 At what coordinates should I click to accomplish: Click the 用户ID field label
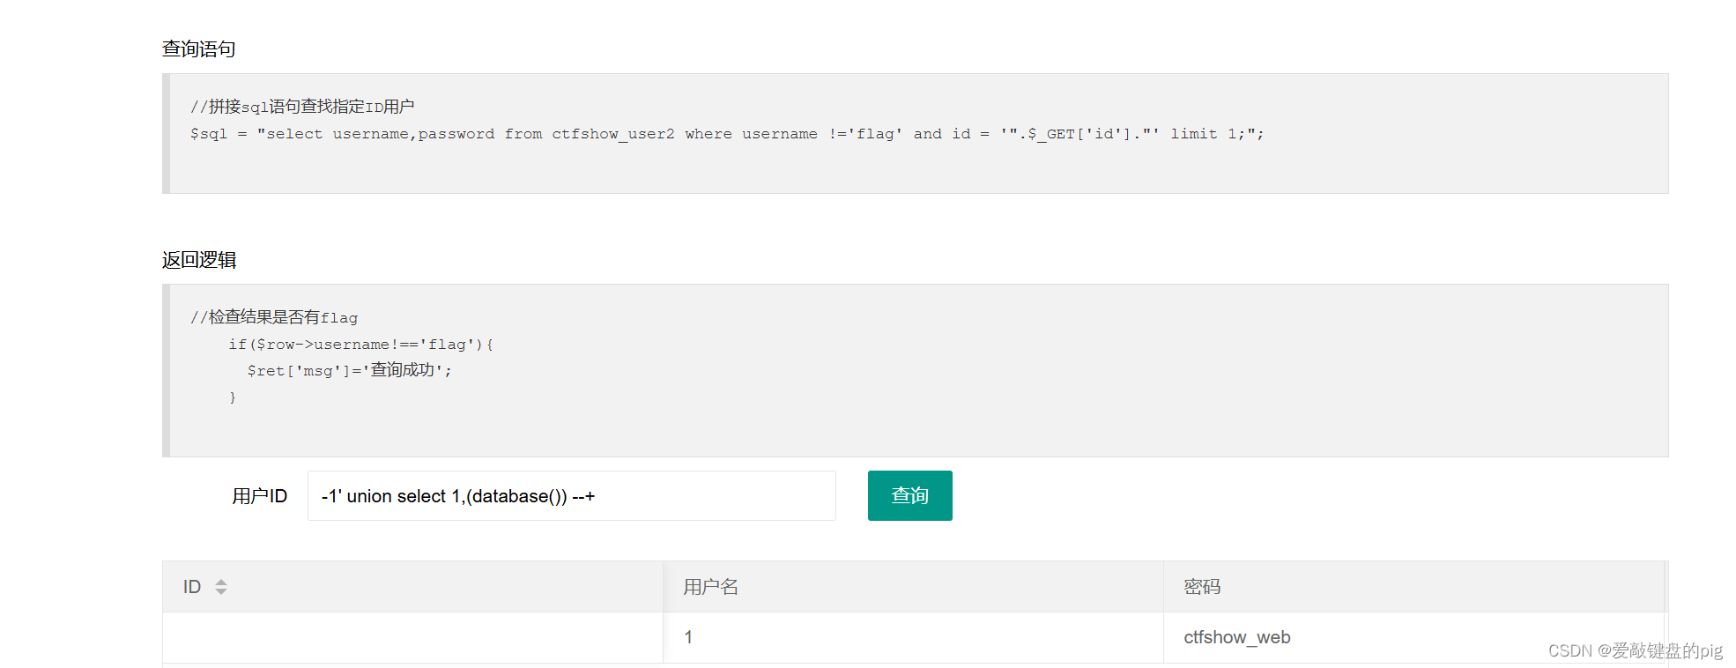[x=259, y=496]
